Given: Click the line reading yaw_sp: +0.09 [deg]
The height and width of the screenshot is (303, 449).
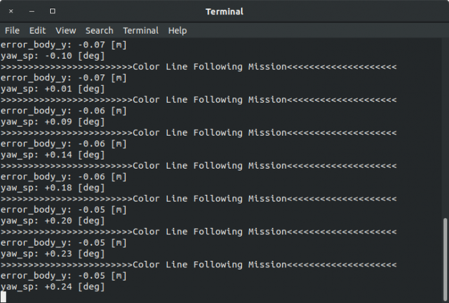Looking at the screenshot, I should point(53,122).
